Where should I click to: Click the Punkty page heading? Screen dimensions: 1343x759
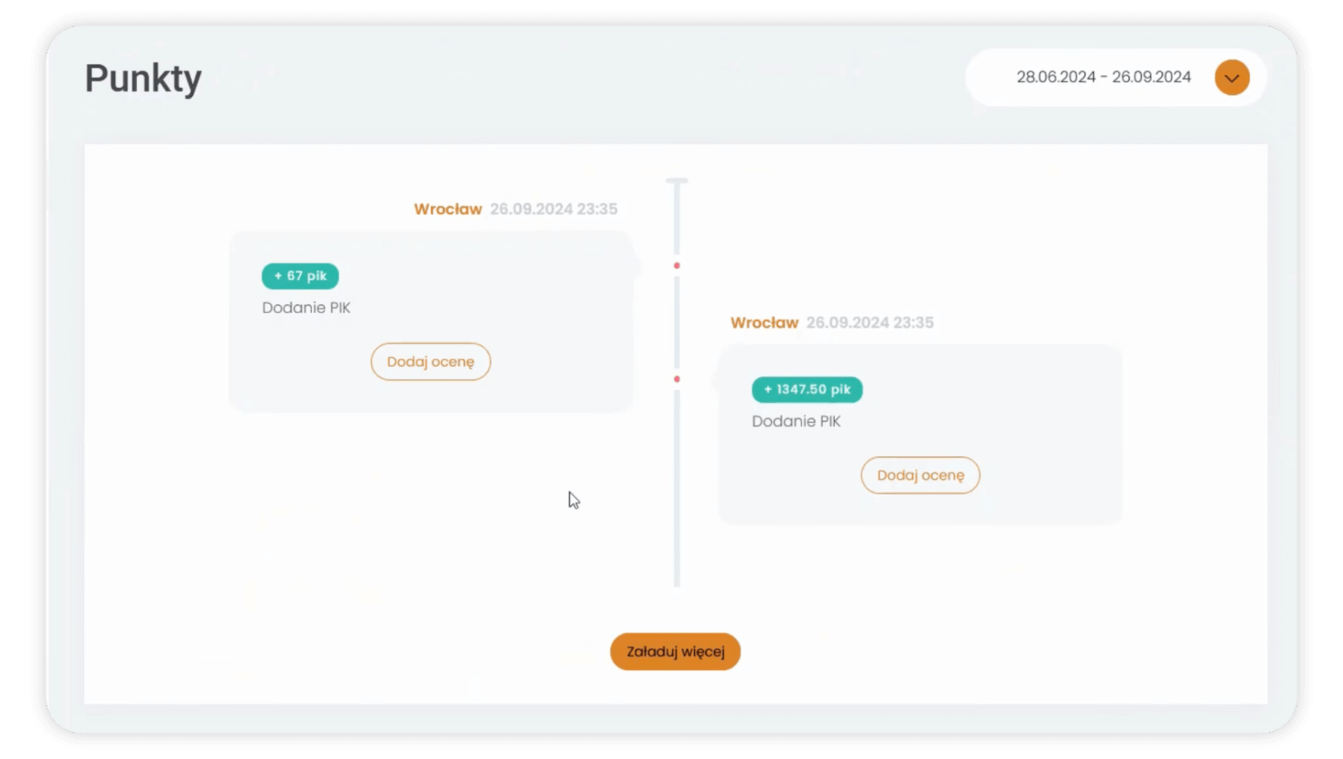(x=143, y=78)
